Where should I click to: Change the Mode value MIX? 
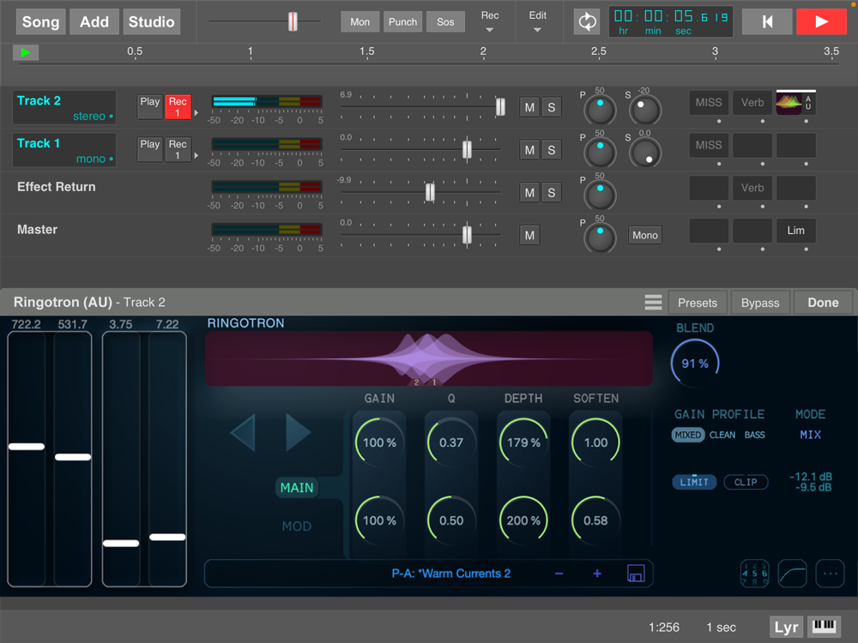click(x=810, y=435)
